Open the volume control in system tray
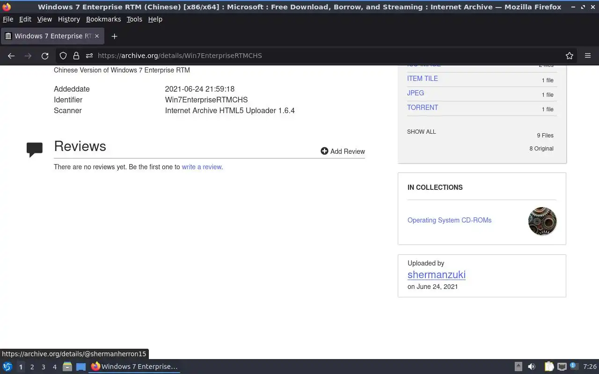The width and height of the screenshot is (599, 374). tap(532, 367)
